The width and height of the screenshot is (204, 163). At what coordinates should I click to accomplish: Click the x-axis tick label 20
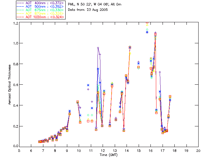[198, 151]
